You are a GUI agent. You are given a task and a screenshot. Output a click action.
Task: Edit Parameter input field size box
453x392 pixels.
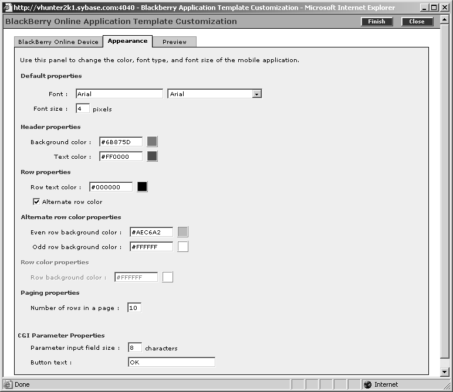pos(135,347)
